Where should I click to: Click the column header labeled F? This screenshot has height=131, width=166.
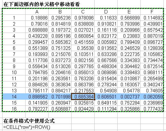pos(152,12)
